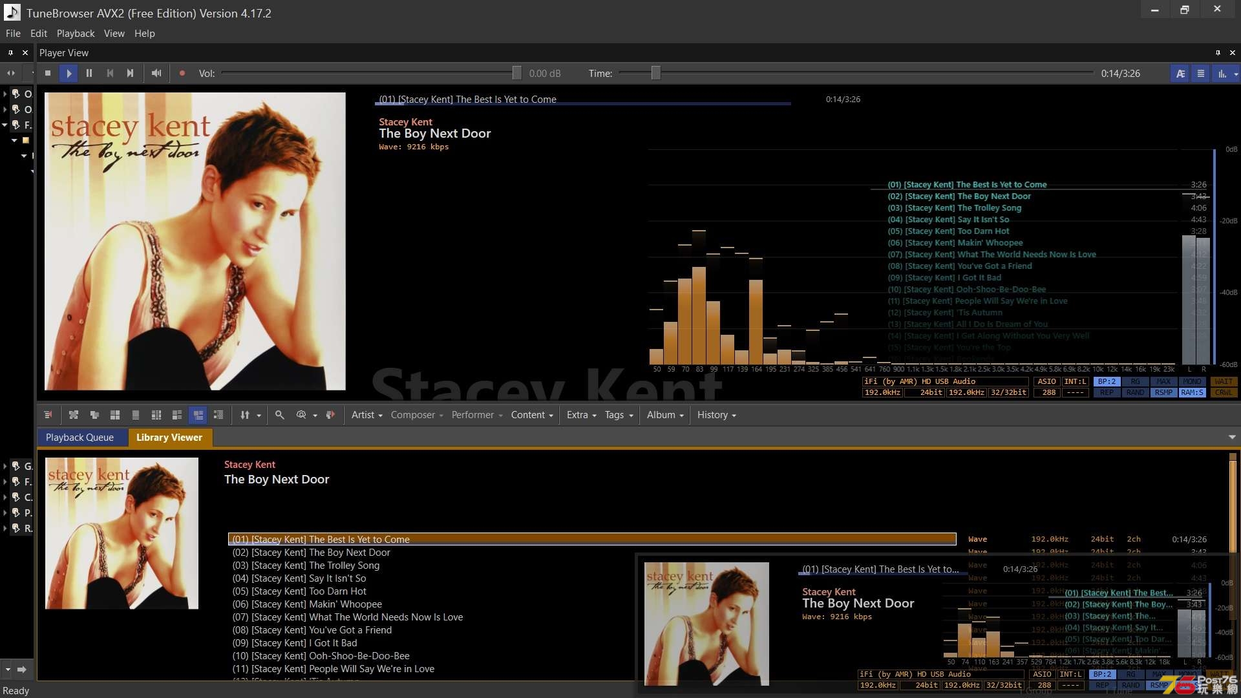Click the list layout icon in Player View

click(x=1201, y=74)
